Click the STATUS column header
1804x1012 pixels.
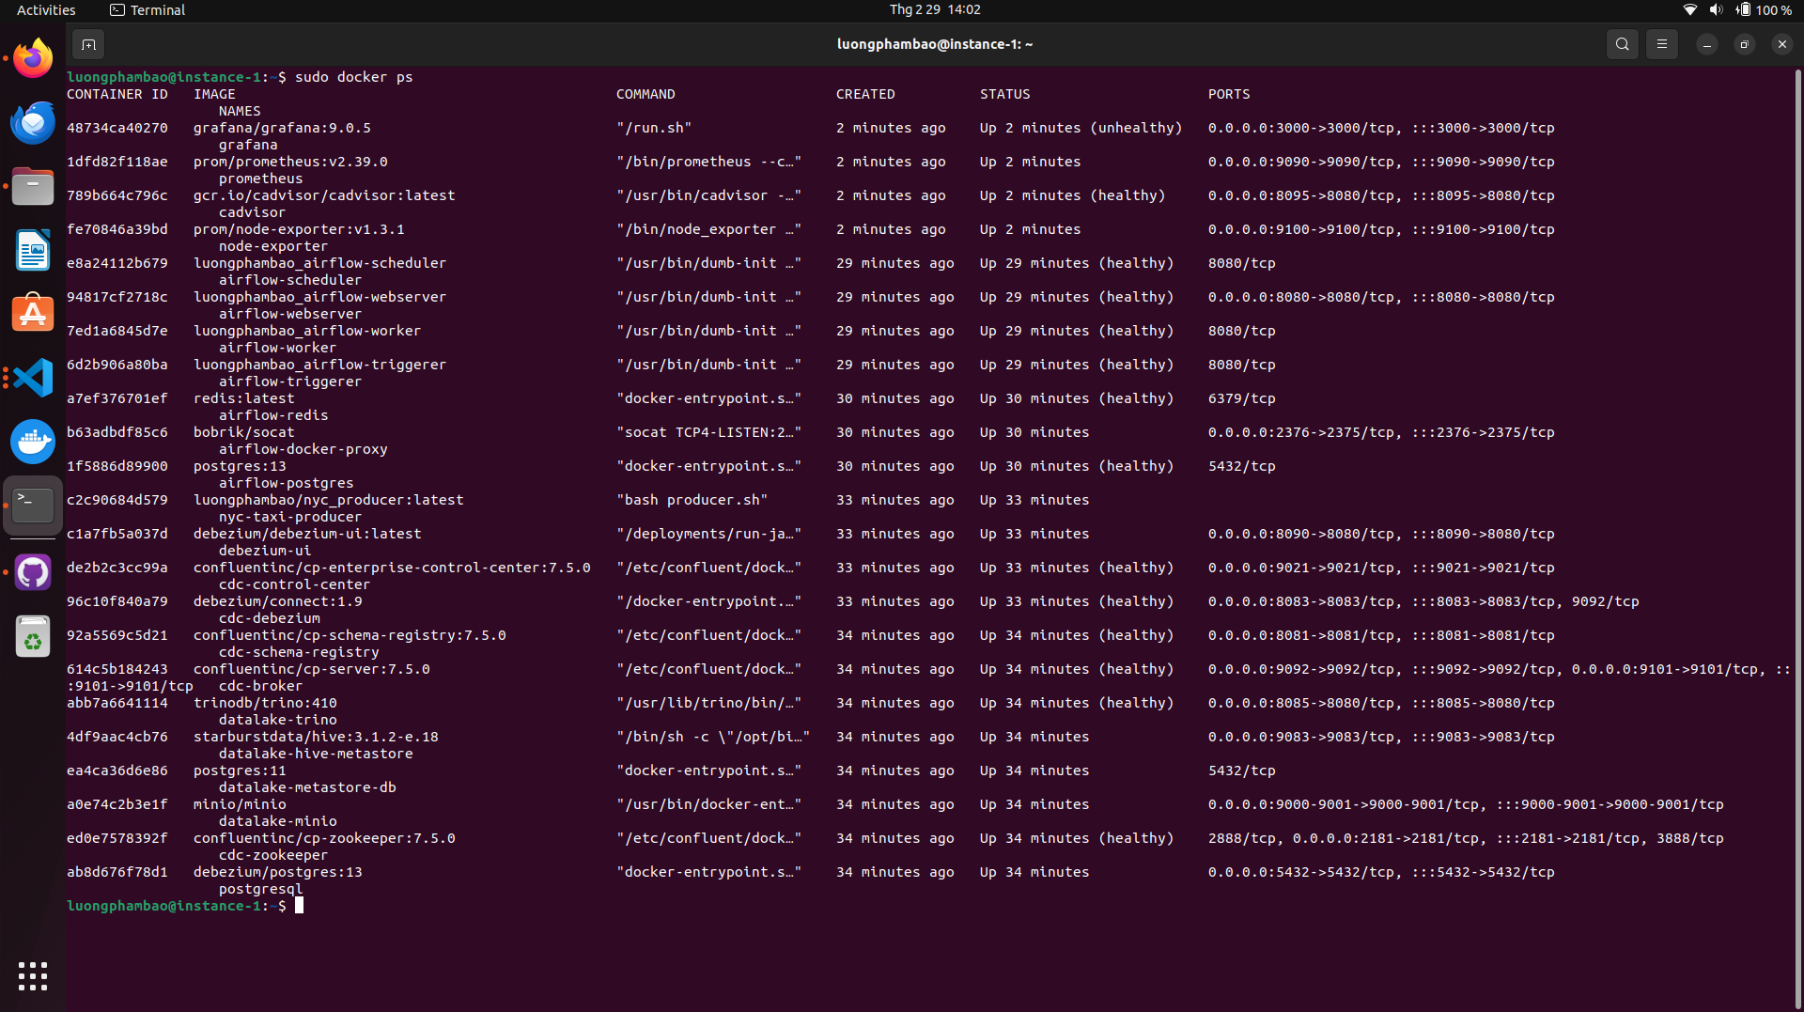pyautogui.click(x=1005, y=94)
